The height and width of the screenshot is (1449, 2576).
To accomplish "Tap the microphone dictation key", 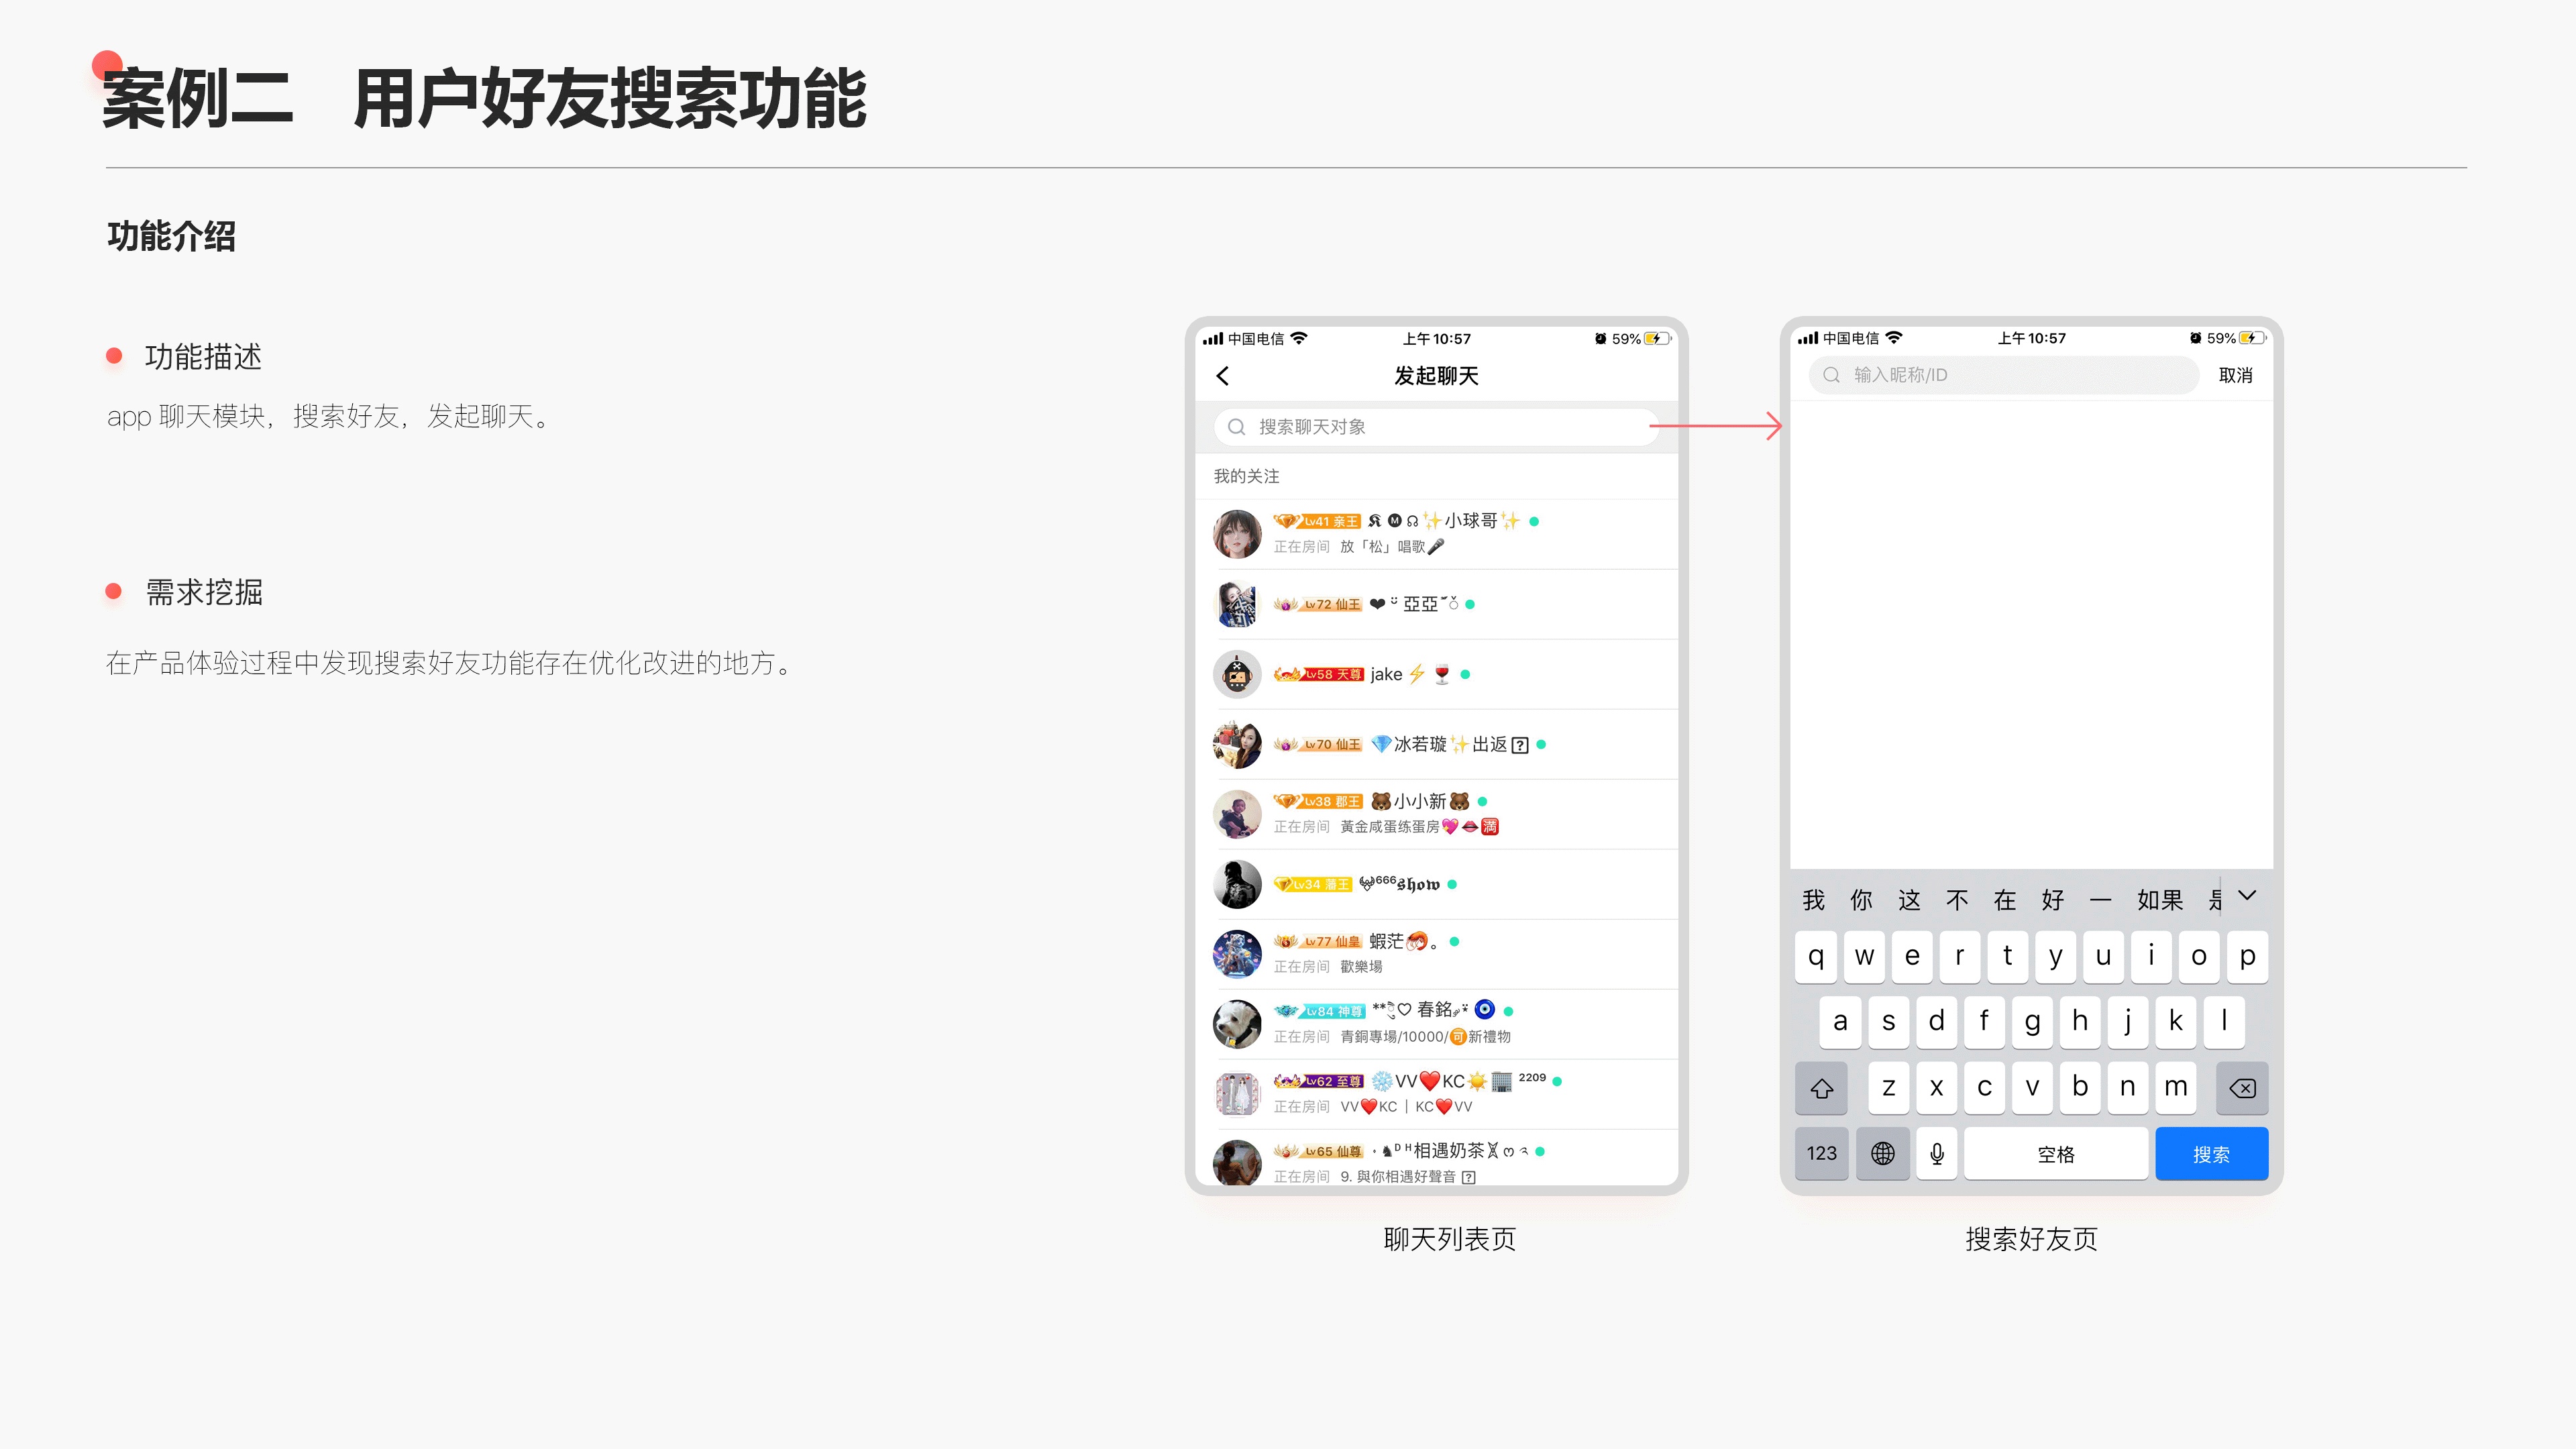I will pyautogui.click(x=1936, y=1154).
